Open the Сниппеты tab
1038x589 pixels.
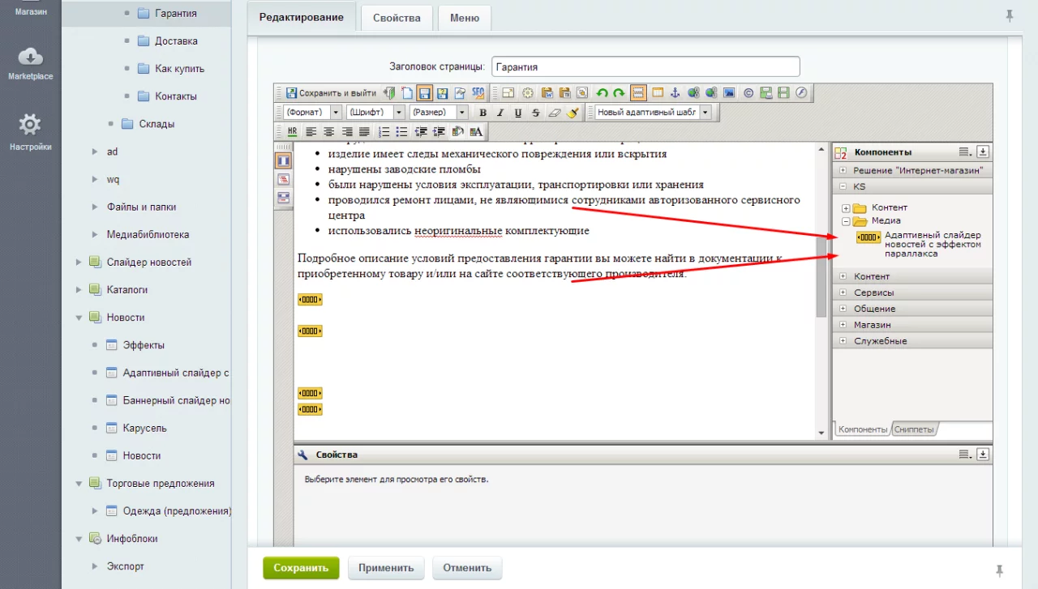(x=914, y=429)
